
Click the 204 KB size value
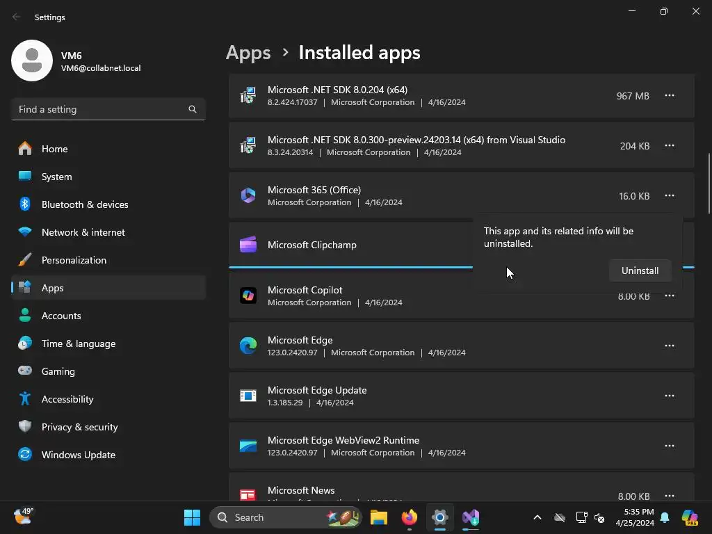pos(634,146)
